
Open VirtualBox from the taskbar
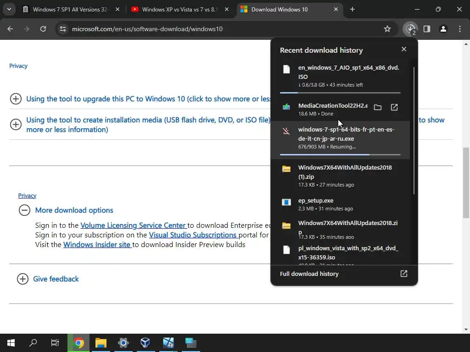click(x=145, y=343)
